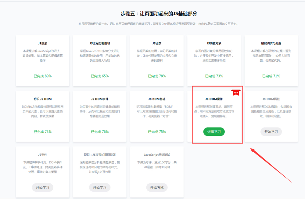Image resolution: width=305 pixels, height=199 pixels.
Task: Click 已完成 73% under 初识 JS DOM
Action: (43, 132)
